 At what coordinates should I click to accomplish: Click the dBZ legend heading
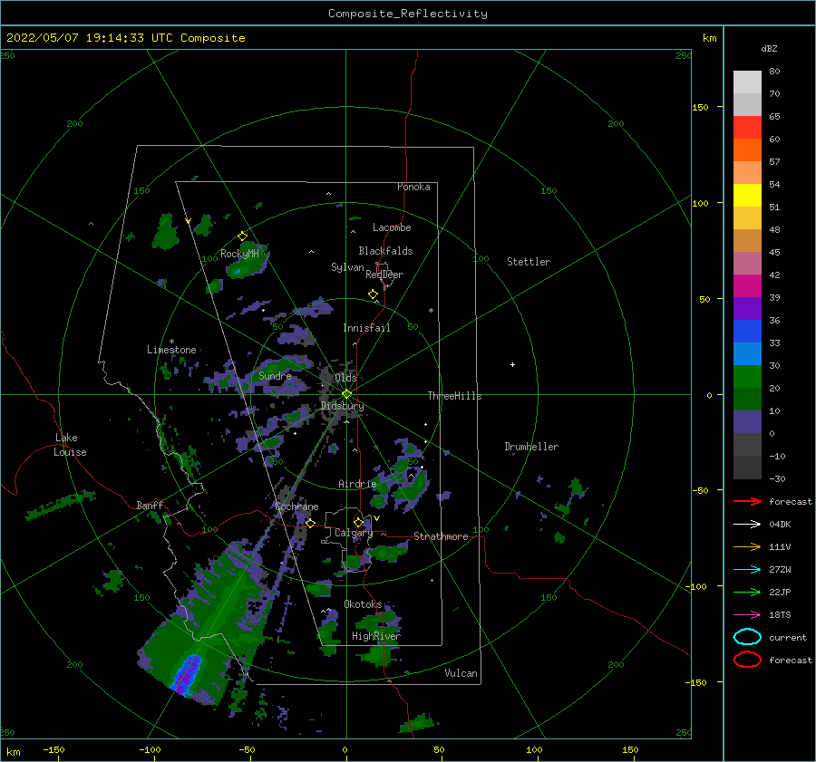point(769,48)
